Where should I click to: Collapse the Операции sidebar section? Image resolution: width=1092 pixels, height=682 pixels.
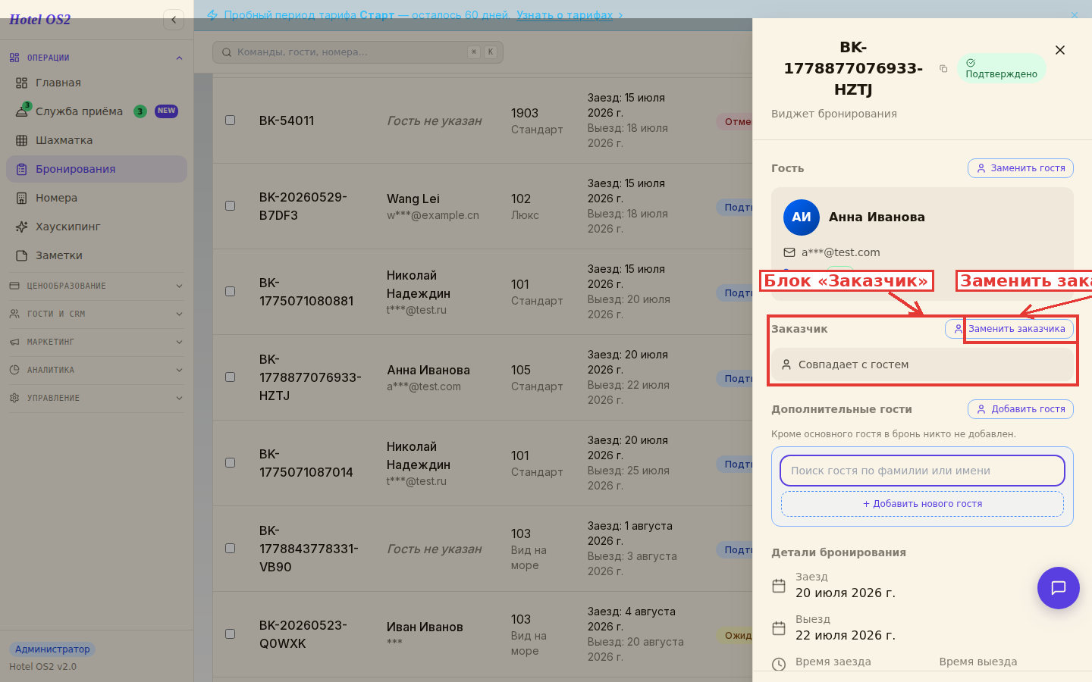[96, 58]
